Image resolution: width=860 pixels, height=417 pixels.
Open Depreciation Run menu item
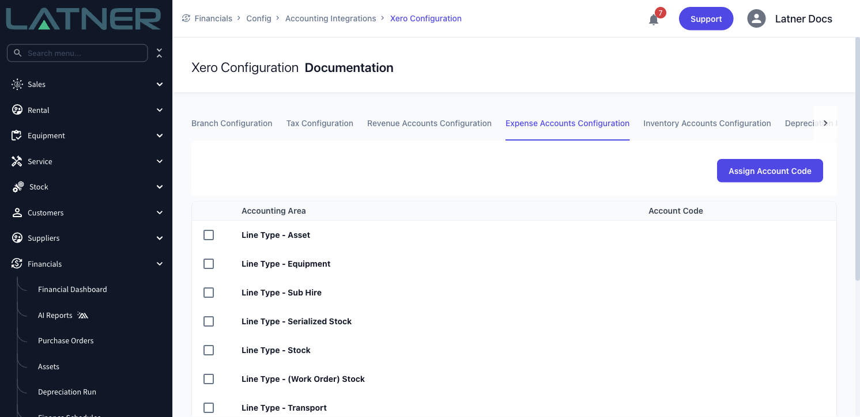click(x=67, y=392)
